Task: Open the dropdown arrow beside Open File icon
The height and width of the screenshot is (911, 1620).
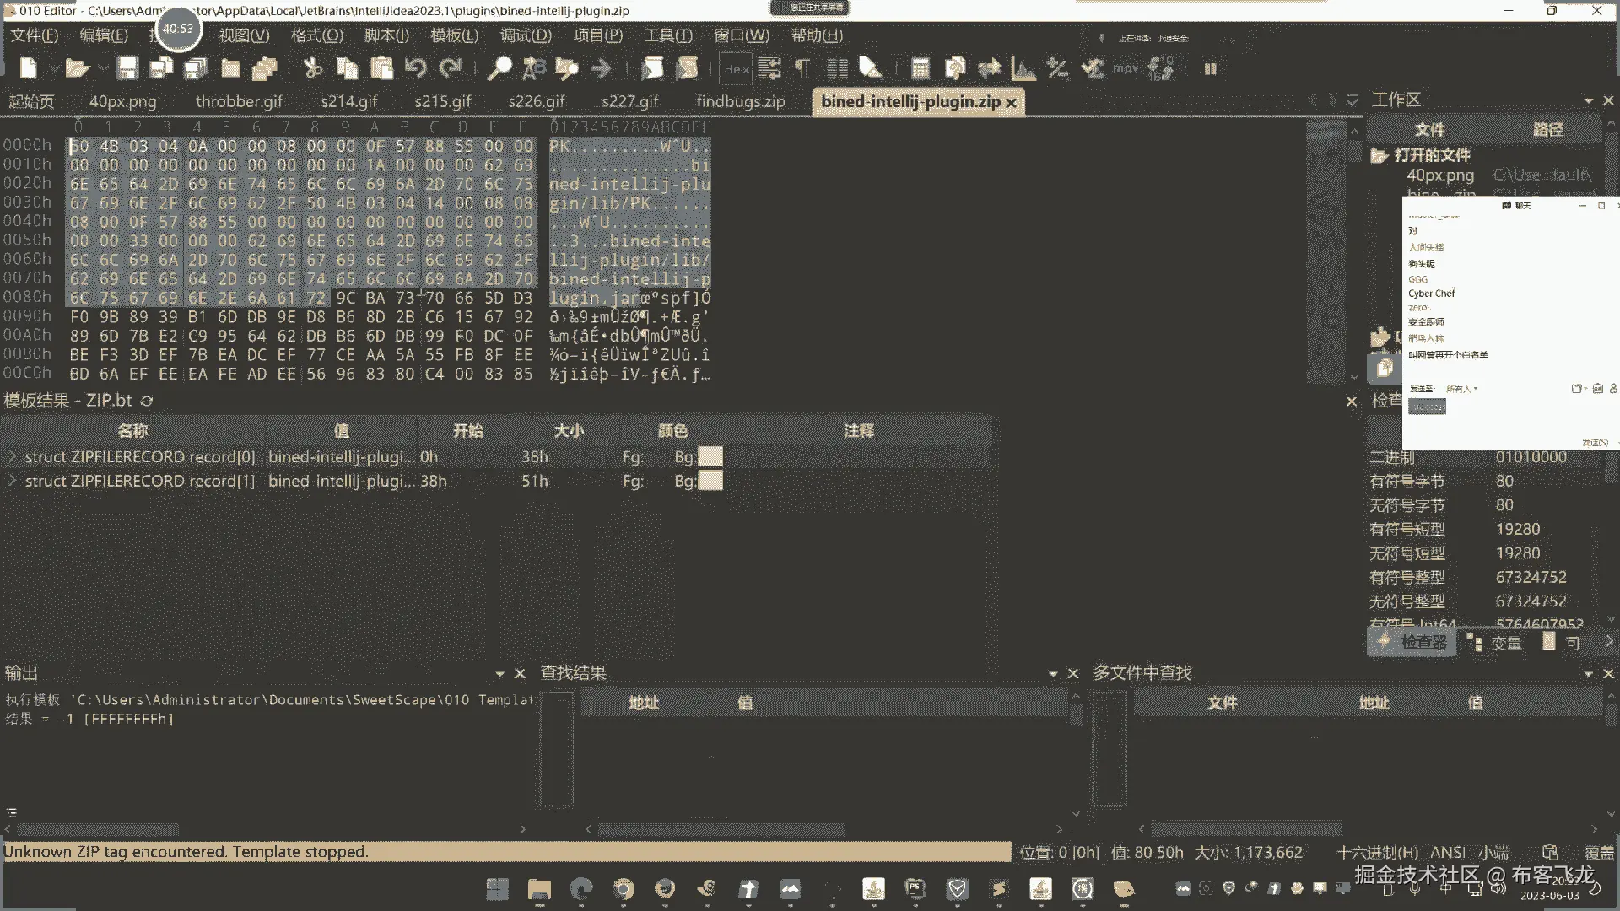Action: (102, 68)
